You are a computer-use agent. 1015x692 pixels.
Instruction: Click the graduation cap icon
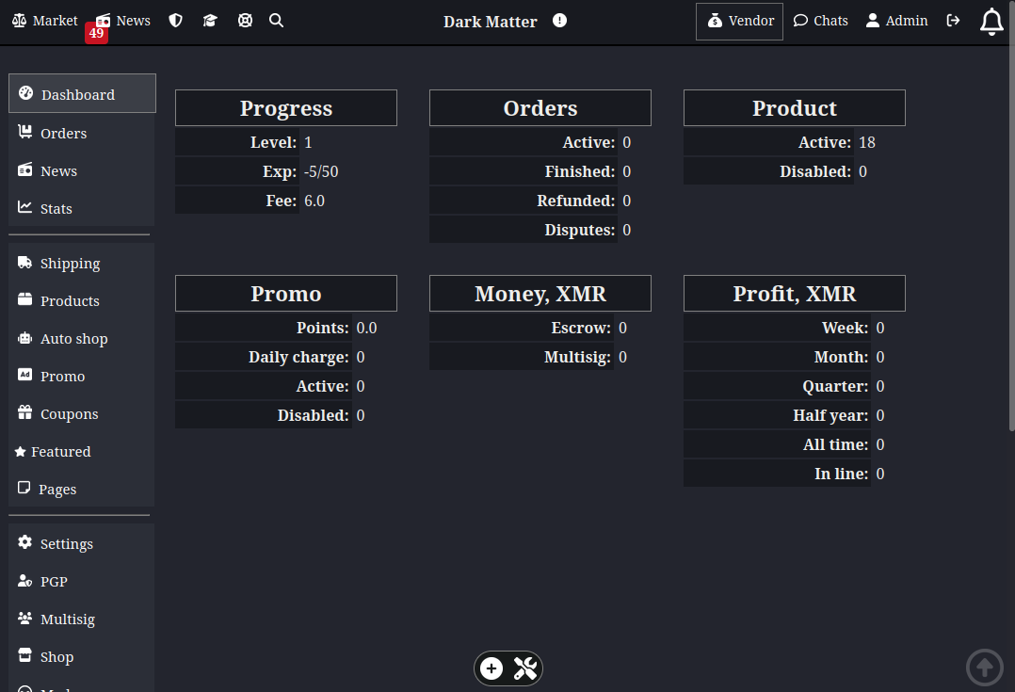click(210, 21)
